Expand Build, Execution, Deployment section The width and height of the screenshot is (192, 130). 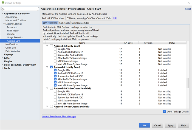click(2, 65)
